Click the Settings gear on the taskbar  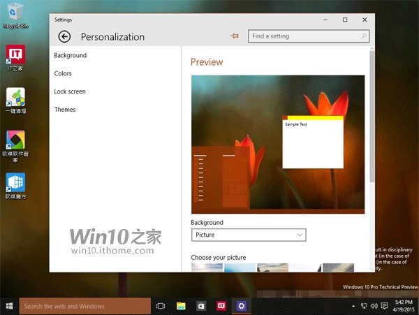[241, 306]
